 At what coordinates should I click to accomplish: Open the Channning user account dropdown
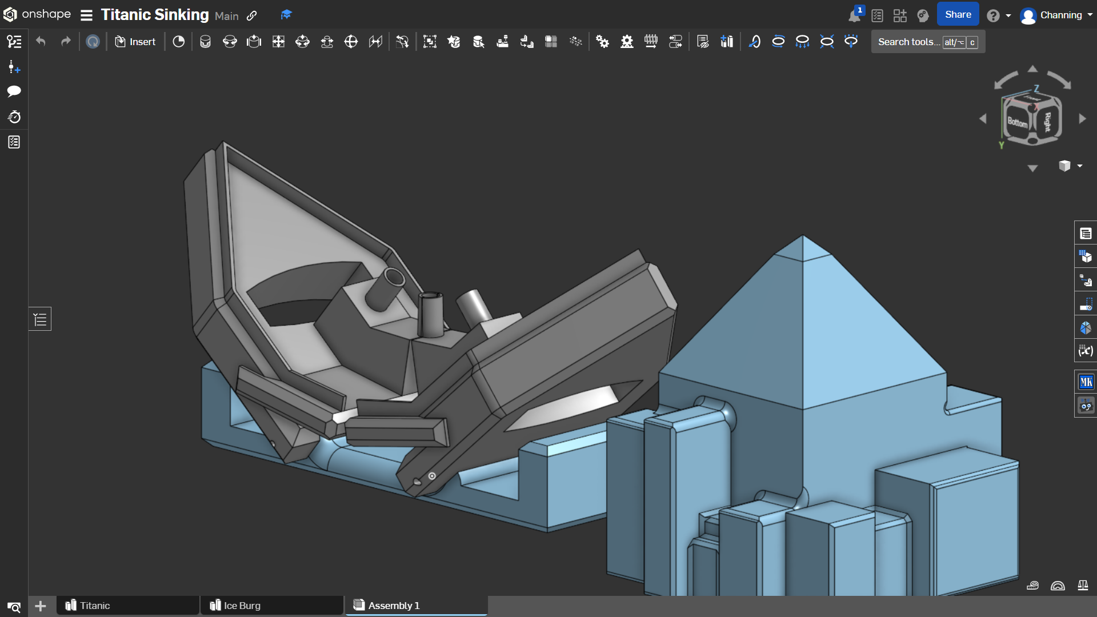(1057, 15)
